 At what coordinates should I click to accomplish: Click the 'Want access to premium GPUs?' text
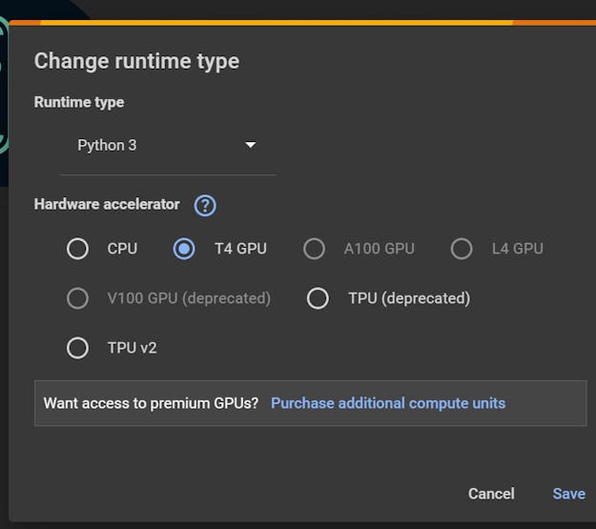[151, 403]
